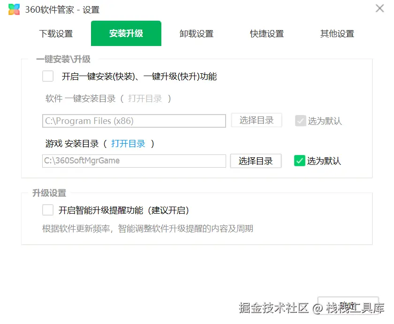394x324 pixels.
Task: Enable 开启智能升级提醒功能 checkbox
Action: coord(48,210)
